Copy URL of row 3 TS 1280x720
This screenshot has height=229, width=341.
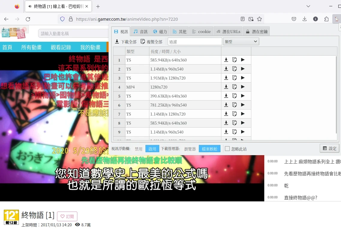(235, 78)
